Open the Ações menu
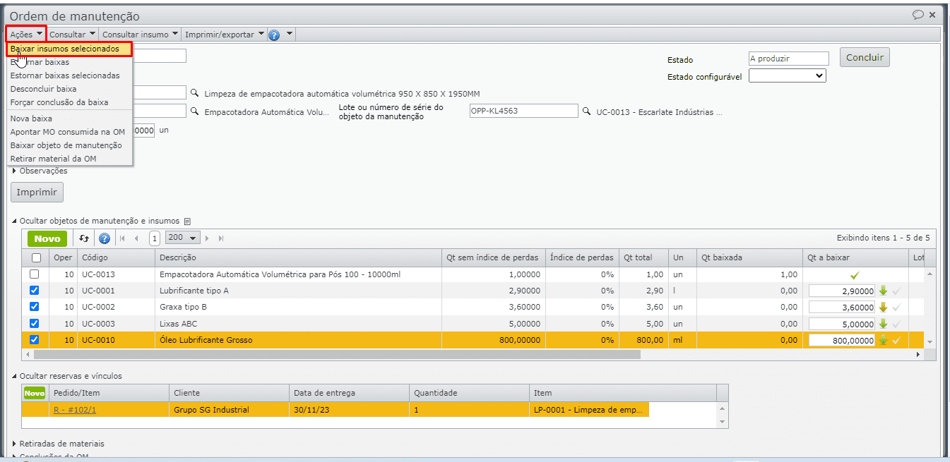 26,35
